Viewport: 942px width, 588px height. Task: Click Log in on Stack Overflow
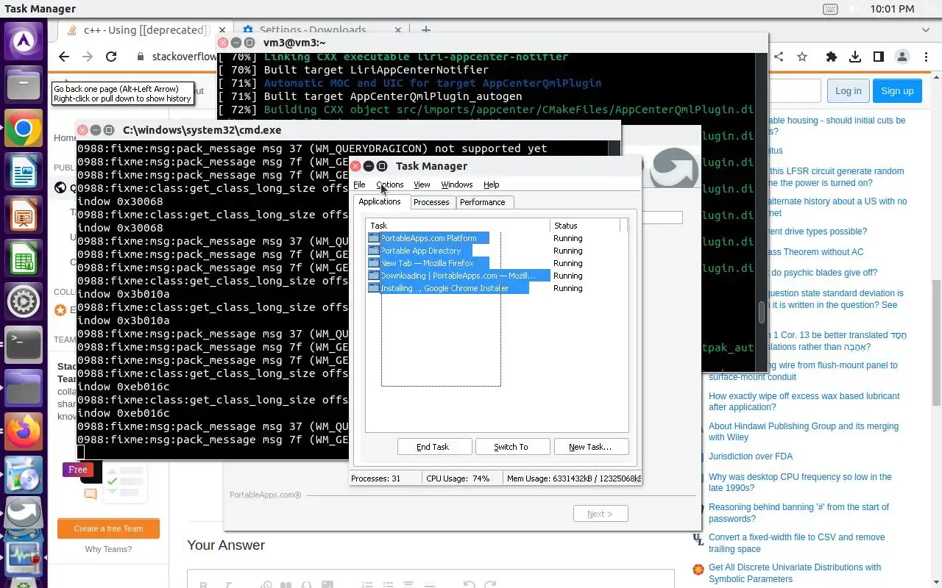click(x=848, y=90)
